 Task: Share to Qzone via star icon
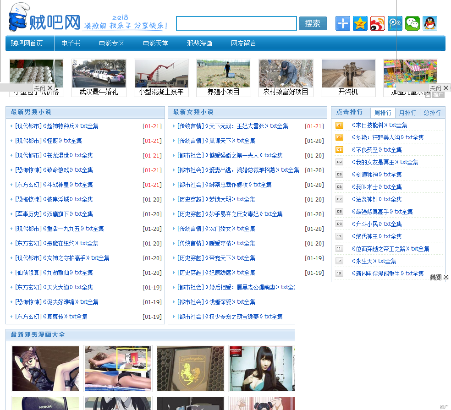point(360,23)
